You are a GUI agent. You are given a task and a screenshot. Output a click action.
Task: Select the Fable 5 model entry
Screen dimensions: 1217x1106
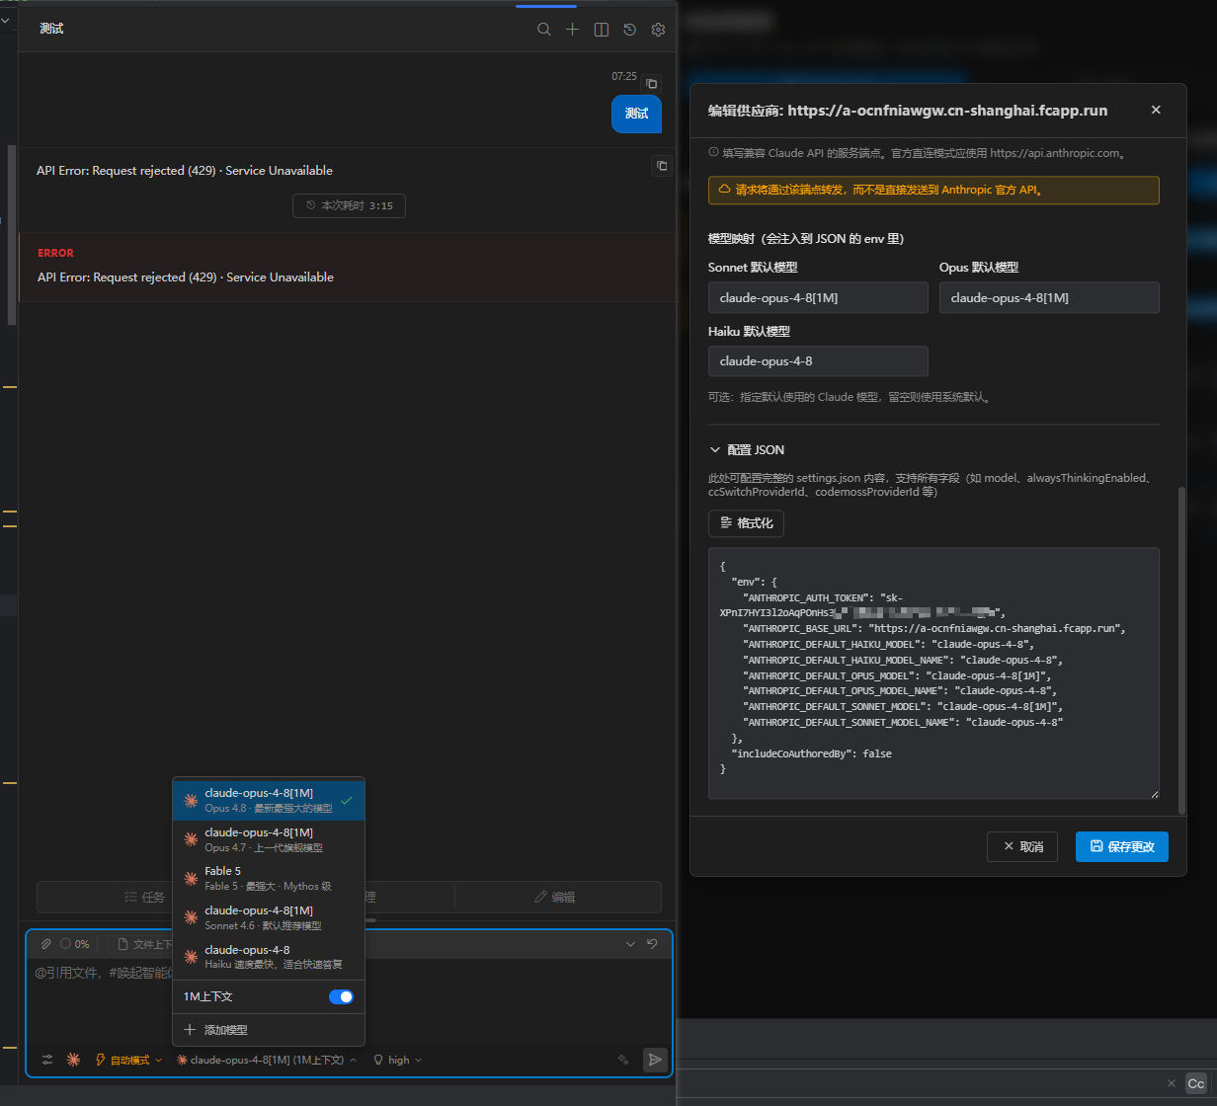pyautogui.click(x=269, y=878)
